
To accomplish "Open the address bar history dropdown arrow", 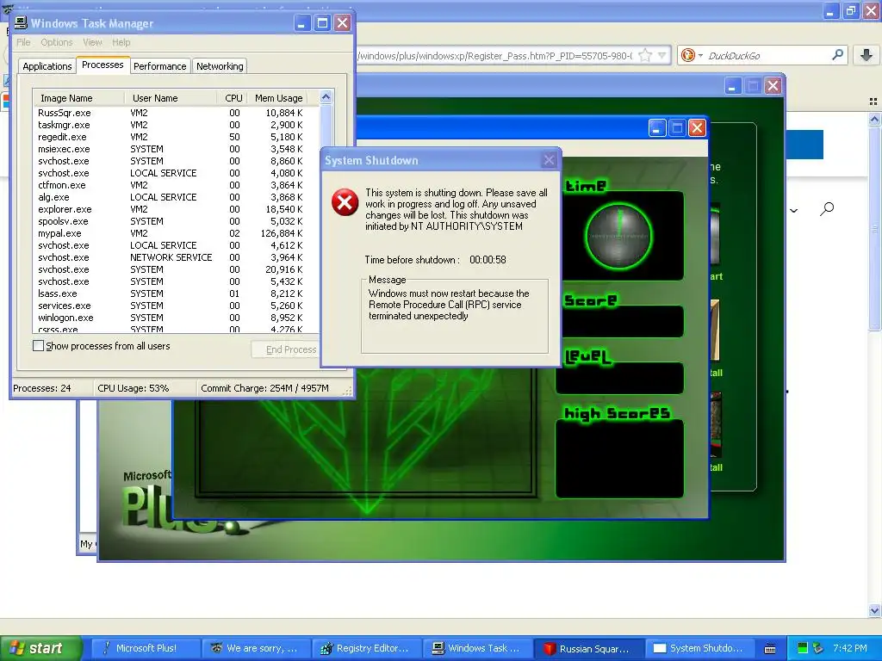I will tap(662, 55).
